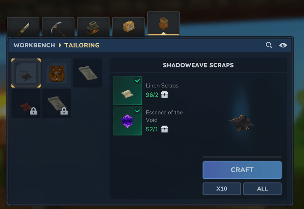The height and width of the screenshot is (209, 304).
Task: Craft ten with the X10 button
Action: click(x=222, y=189)
